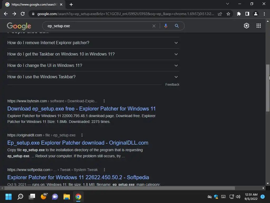Open the weather widget showing 86°
This screenshot has height=203, width=270.
tap(44, 197)
